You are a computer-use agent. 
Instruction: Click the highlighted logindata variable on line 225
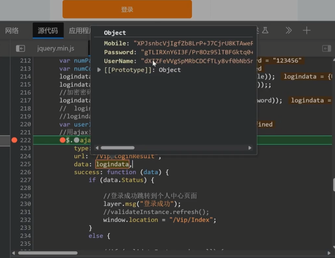click(112, 164)
